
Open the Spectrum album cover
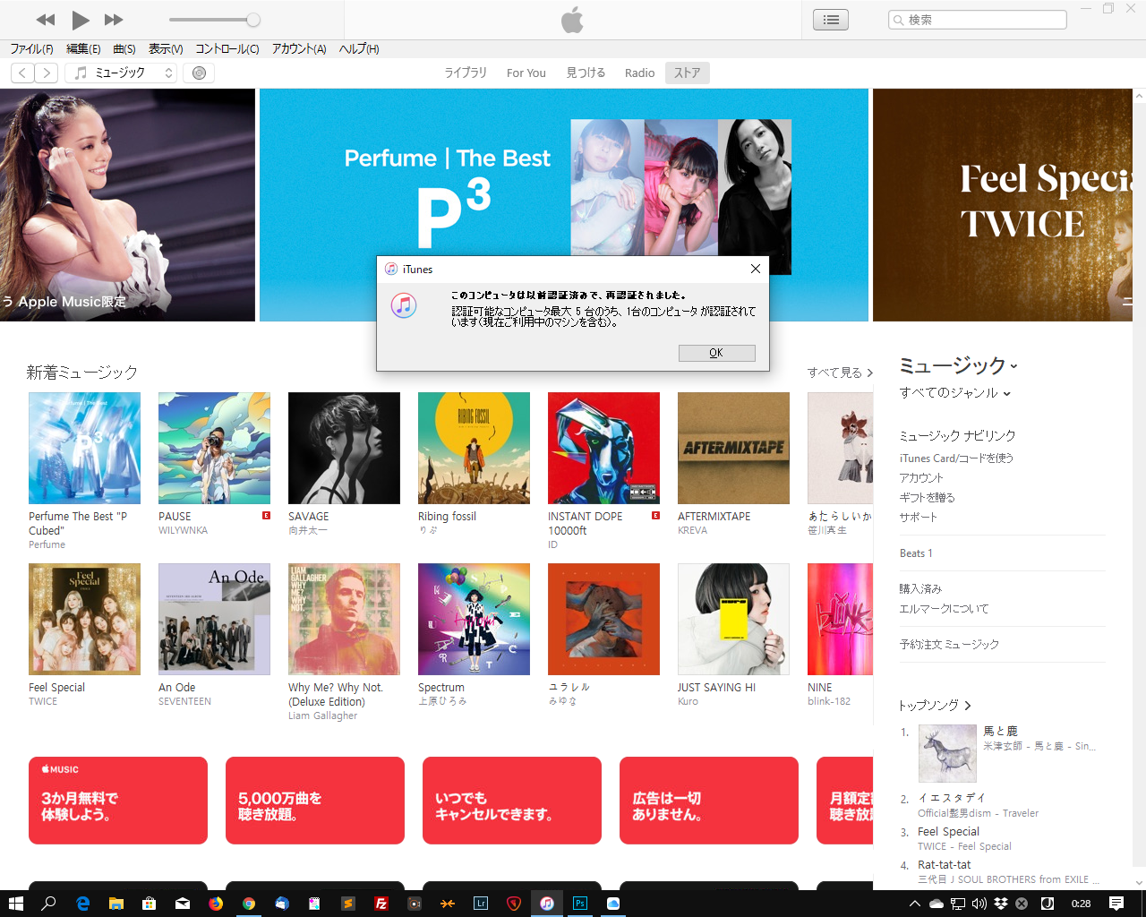474,619
